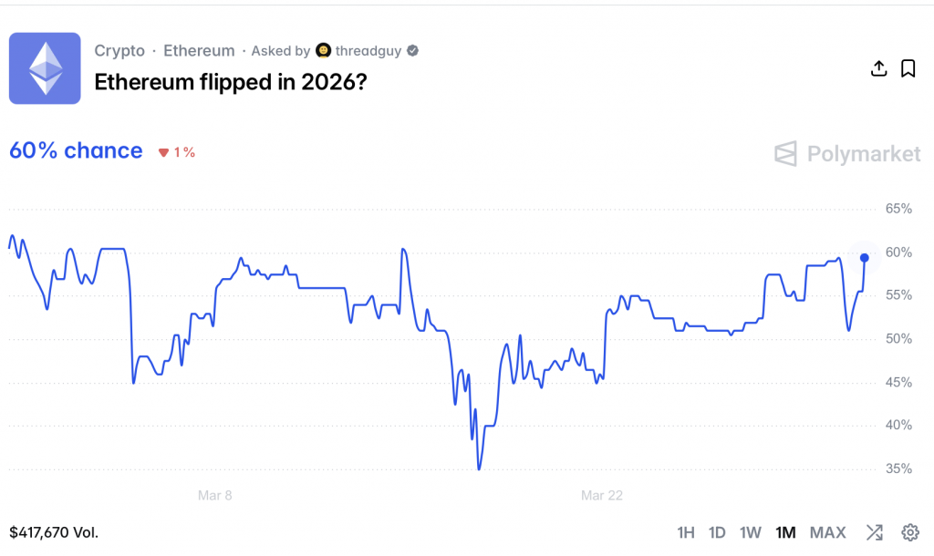Switch chart to 1W range
The image size is (934, 556).
pos(750,532)
